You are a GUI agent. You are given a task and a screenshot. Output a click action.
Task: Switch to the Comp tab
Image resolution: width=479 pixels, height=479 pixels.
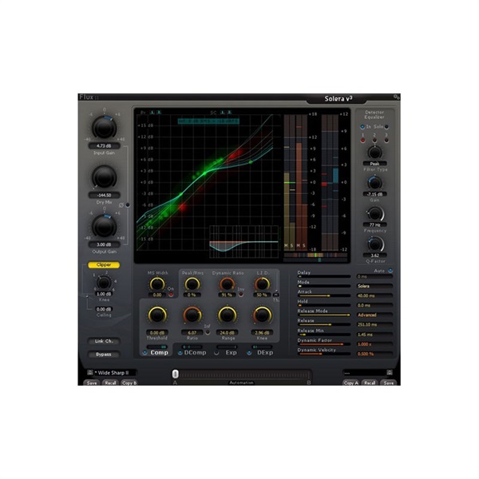point(160,353)
